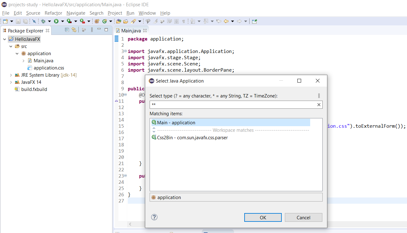Click OK in Select Java Application dialog
Image resolution: width=407 pixels, height=233 pixels.
click(263, 217)
